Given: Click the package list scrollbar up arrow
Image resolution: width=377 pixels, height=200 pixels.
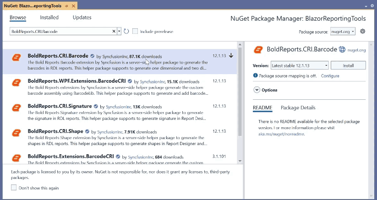Looking at the screenshot, I should click(240, 45).
